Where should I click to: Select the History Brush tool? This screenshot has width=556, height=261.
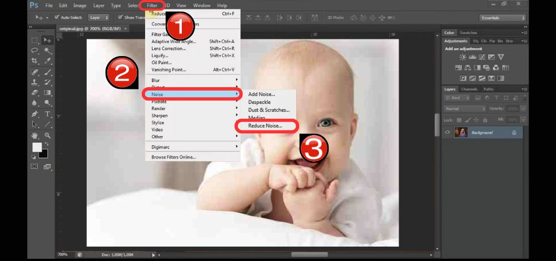tap(47, 83)
